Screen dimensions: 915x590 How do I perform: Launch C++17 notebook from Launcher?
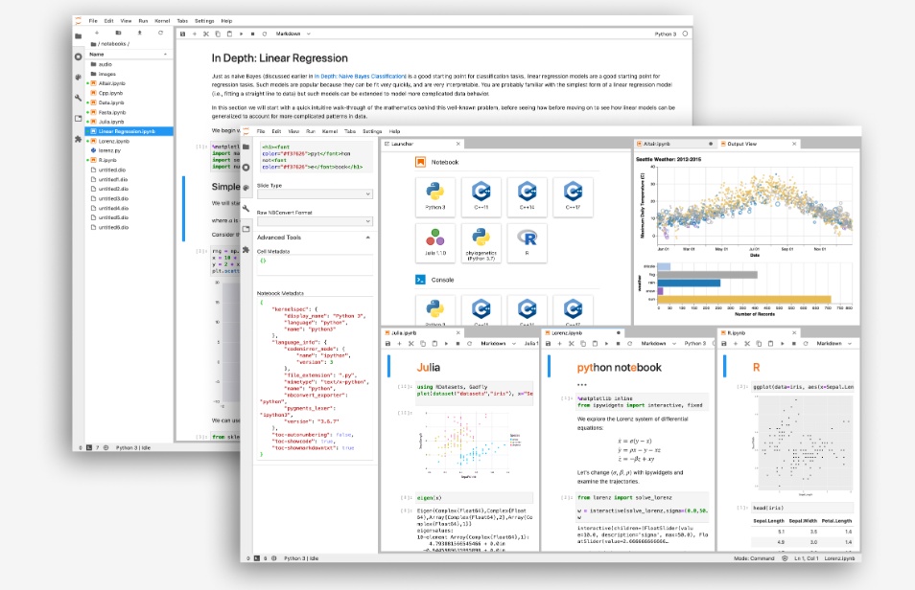[x=573, y=196]
